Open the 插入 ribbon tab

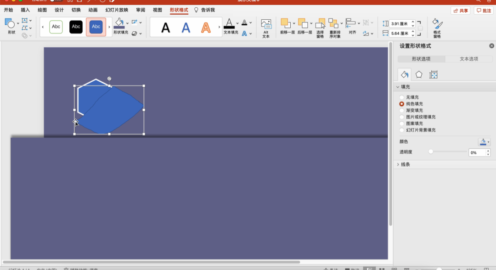[25, 10]
